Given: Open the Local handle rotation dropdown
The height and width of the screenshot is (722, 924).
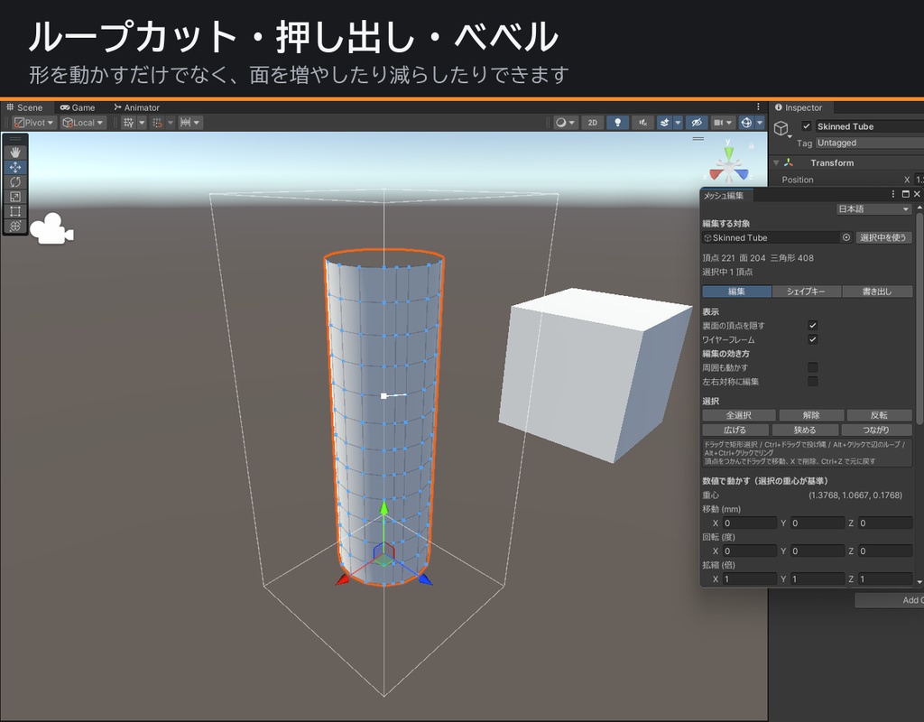Looking at the screenshot, I should (x=83, y=123).
